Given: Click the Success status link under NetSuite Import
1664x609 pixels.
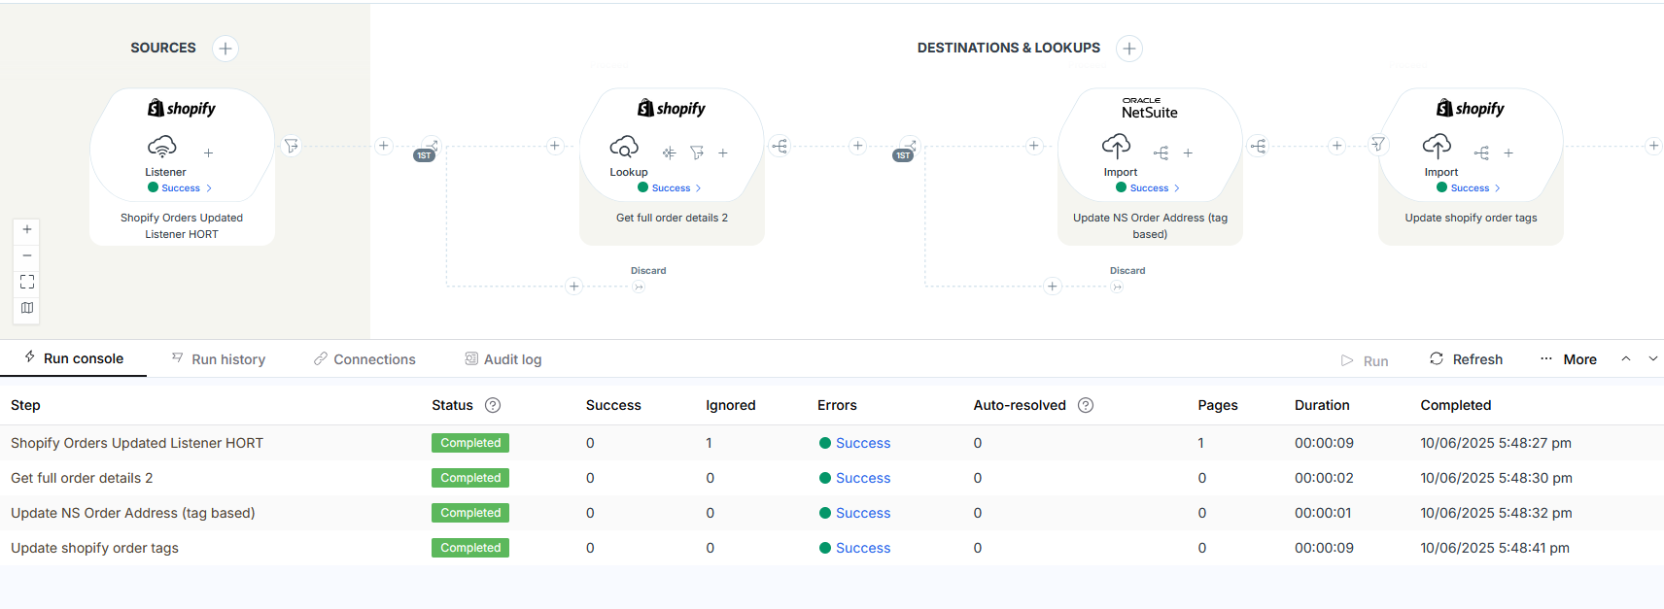Looking at the screenshot, I should pyautogui.click(x=1149, y=188).
